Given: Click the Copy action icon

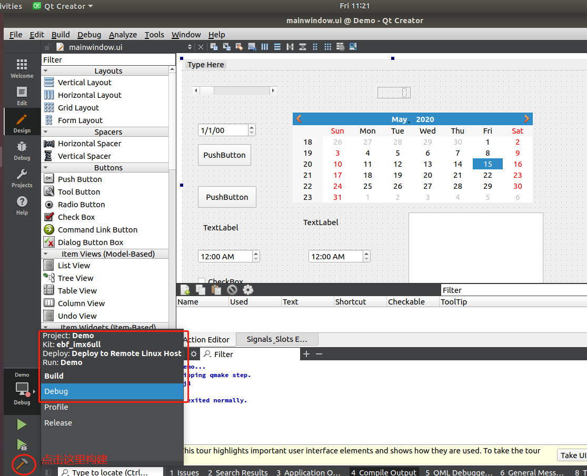Looking at the screenshot, I should point(201,290).
